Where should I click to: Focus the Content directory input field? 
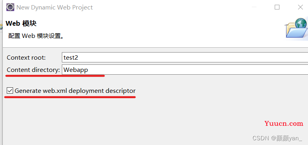coord(185,70)
